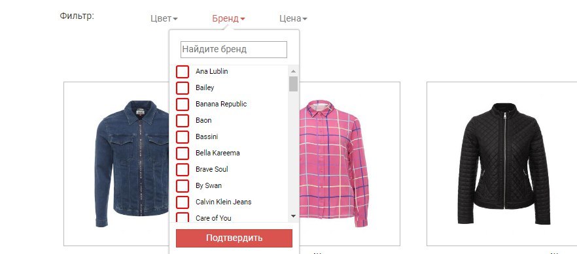The image size is (577, 254).
Task: Tick the Ana Lublin checkbox
Action: 182,72
